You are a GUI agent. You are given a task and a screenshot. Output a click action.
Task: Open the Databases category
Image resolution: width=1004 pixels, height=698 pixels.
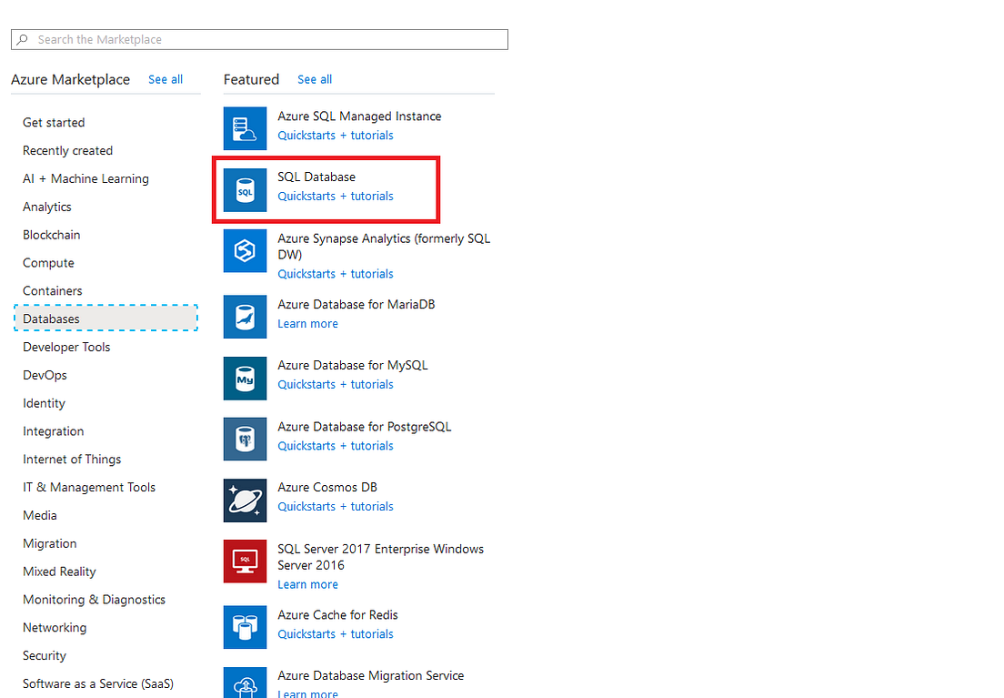(x=51, y=319)
